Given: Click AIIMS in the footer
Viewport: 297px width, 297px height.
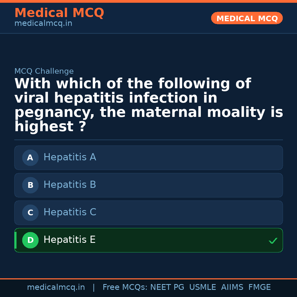Looking at the screenshot, I should pyautogui.click(x=232, y=287).
